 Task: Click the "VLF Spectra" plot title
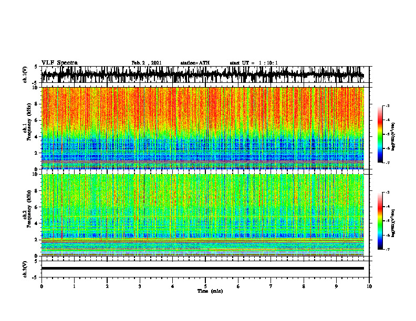(x=59, y=63)
